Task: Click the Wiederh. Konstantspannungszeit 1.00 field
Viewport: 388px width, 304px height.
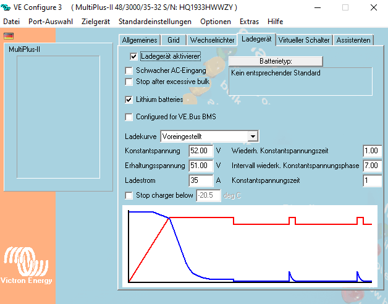Action: coord(372,151)
